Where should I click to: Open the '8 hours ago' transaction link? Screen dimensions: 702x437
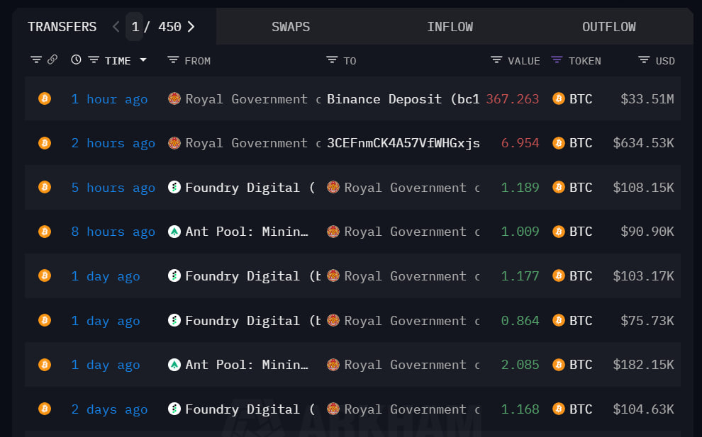click(113, 232)
